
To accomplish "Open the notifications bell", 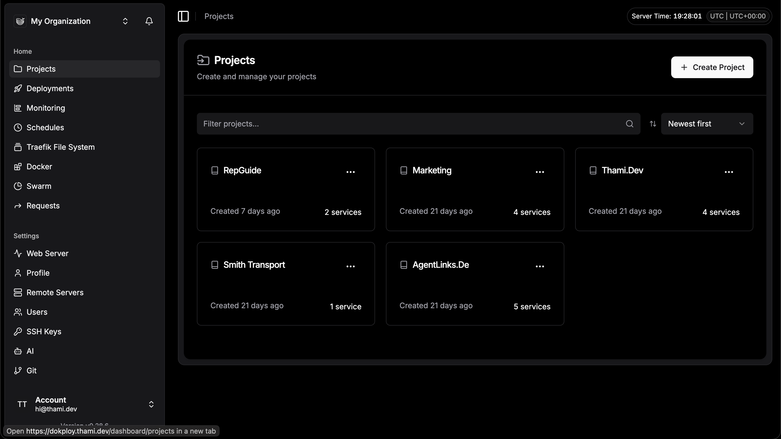I will (149, 21).
